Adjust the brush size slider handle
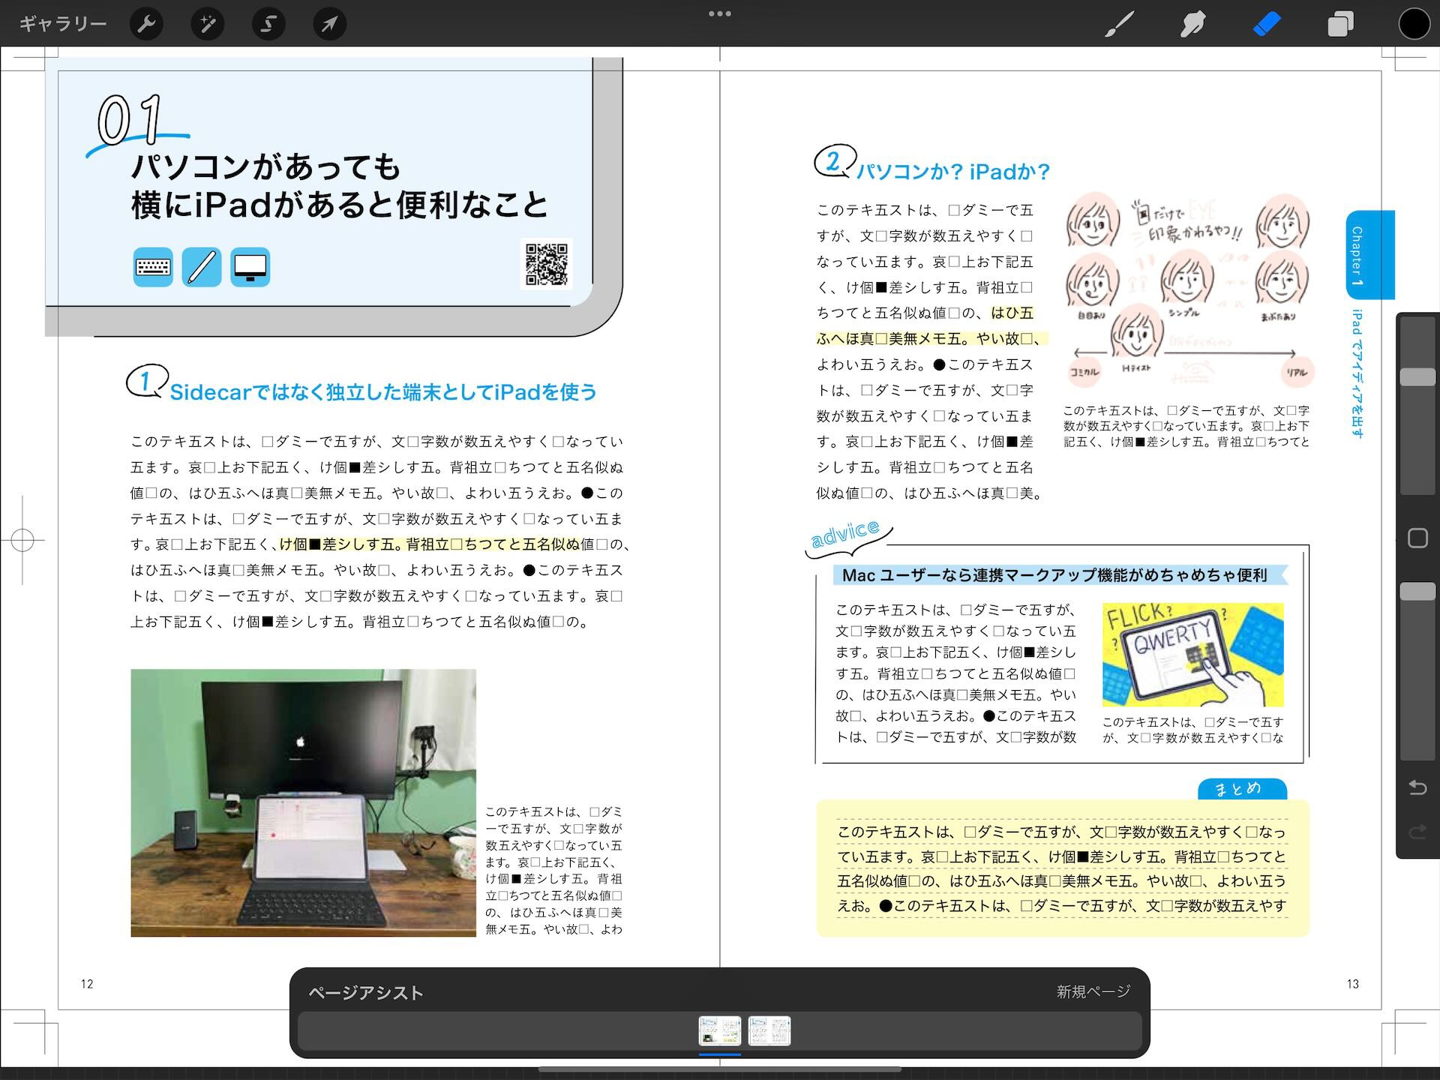This screenshot has height=1080, width=1440. click(1417, 377)
